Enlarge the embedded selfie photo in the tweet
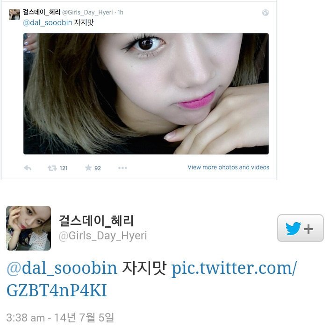330x335 pixels. pyautogui.click(x=146, y=94)
